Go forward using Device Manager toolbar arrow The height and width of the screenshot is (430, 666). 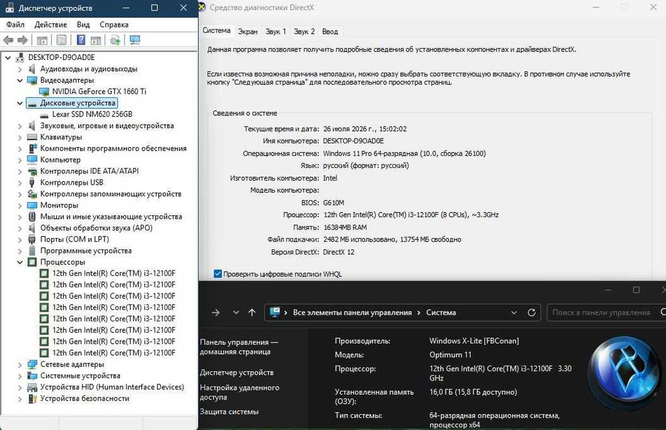click(x=23, y=40)
